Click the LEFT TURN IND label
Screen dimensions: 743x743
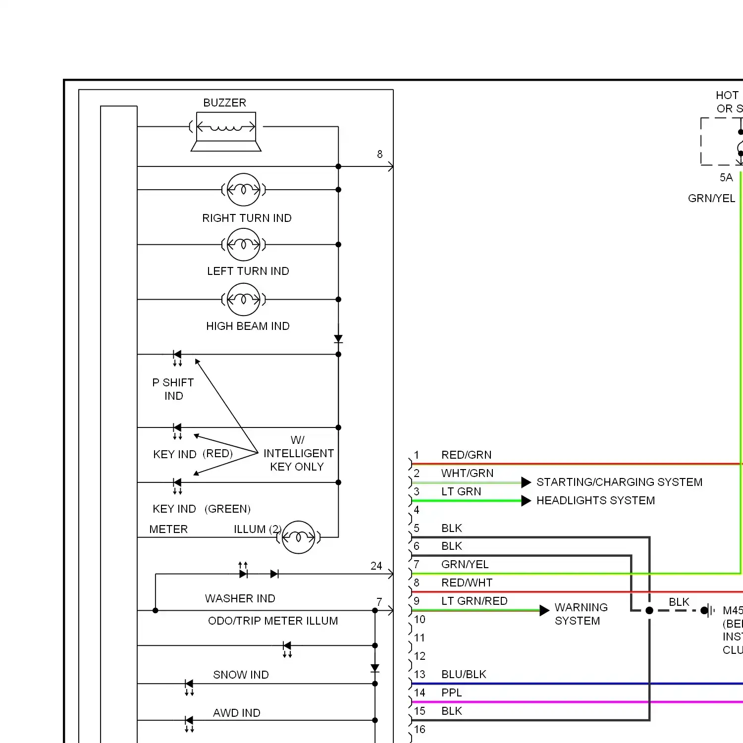pos(248,271)
